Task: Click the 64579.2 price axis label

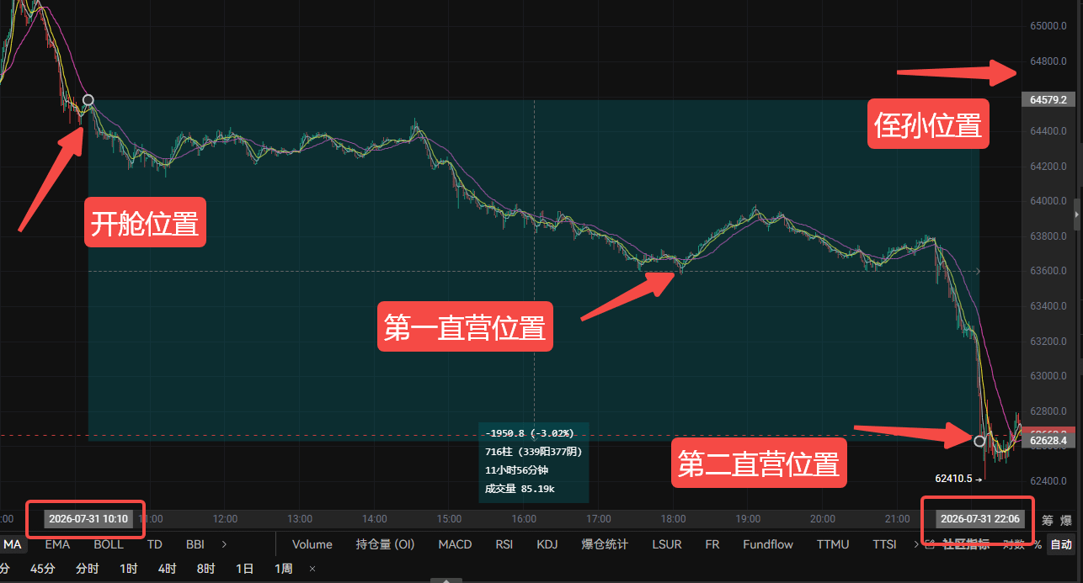Action: pyautogui.click(x=1048, y=99)
